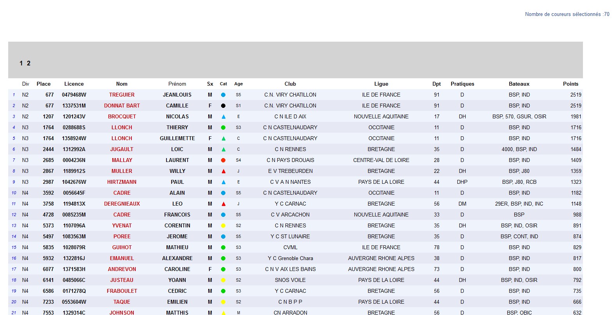
Task: Click club cell 'C V ARCACHON'
Action: (290, 215)
